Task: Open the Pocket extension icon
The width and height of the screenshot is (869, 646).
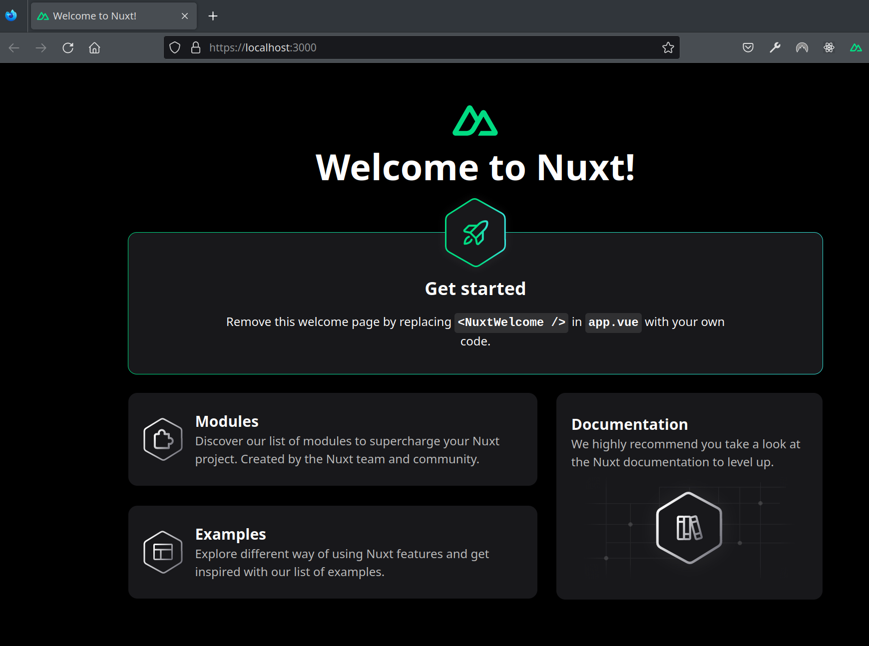Action: point(748,47)
